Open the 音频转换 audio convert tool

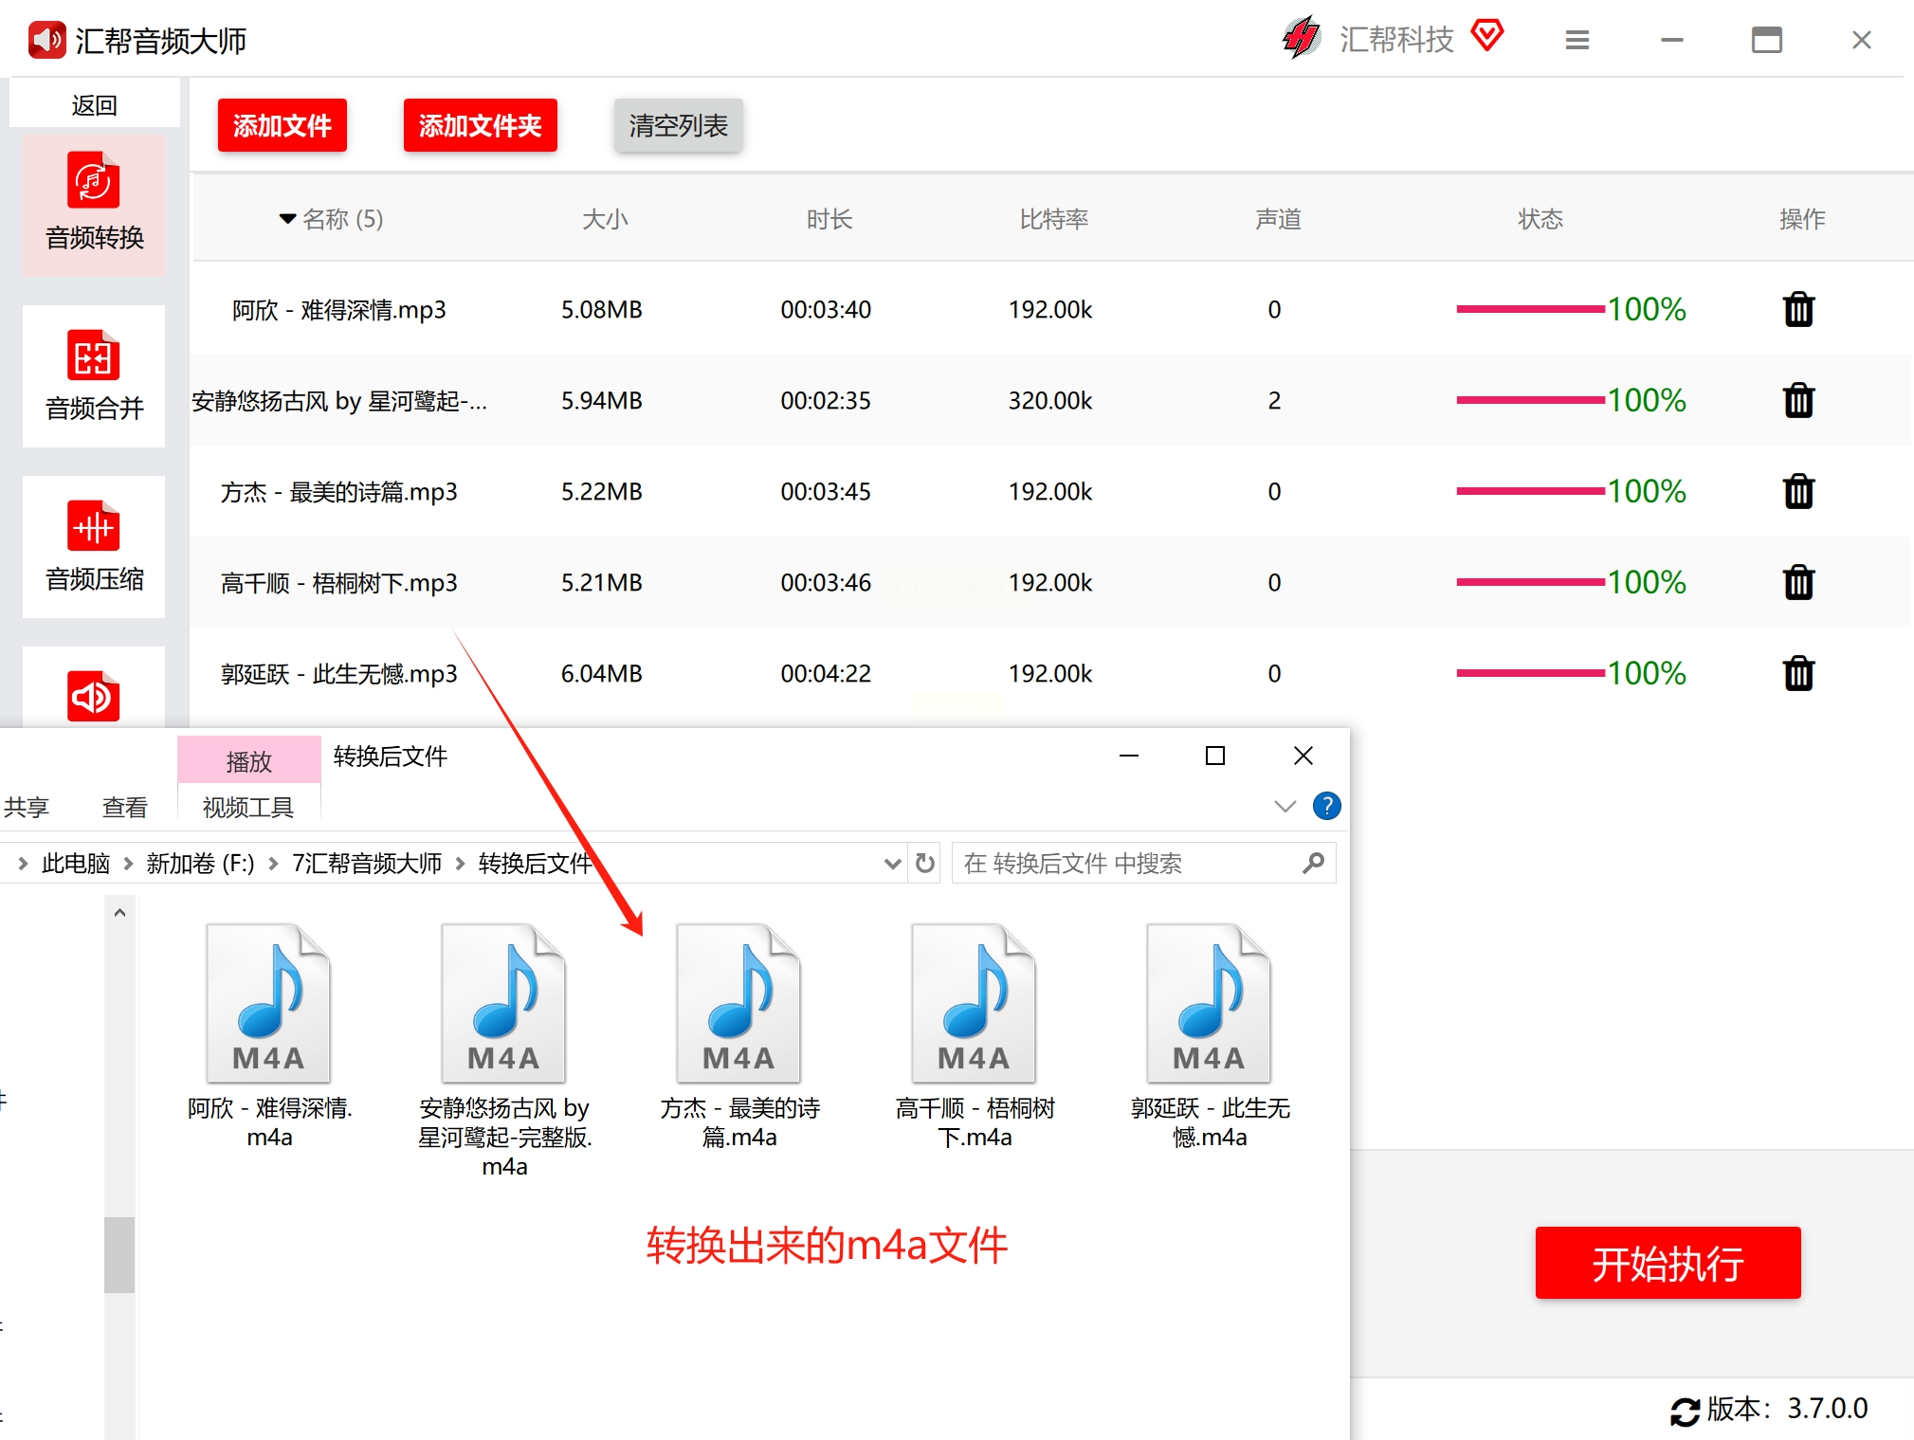94,203
